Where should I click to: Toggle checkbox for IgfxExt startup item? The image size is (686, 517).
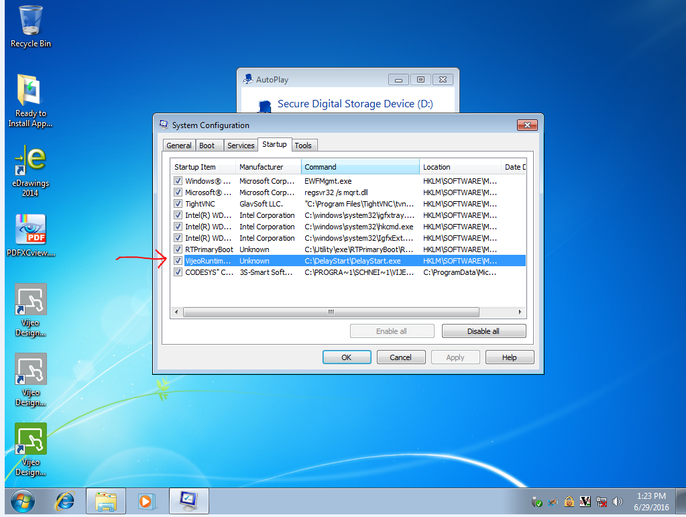[178, 237]
